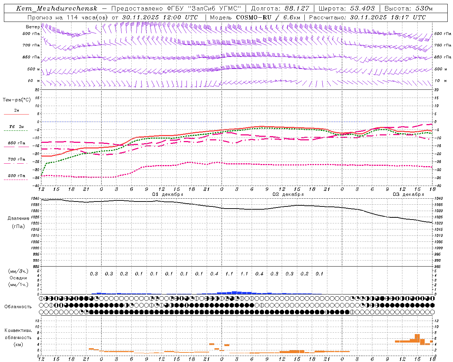The height and width of the screenshot is (362, 453).
Task: Click the (мм/1ч.) precipitation unit label
Action: [x=18, y=285]
